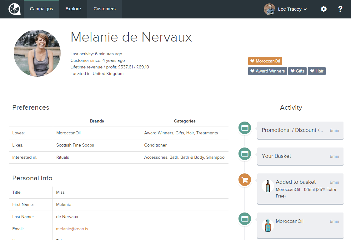Viewport: 351px width, 240px height.
Task: Click heart icon on Gifts tag
Action: tap(292, 71)
